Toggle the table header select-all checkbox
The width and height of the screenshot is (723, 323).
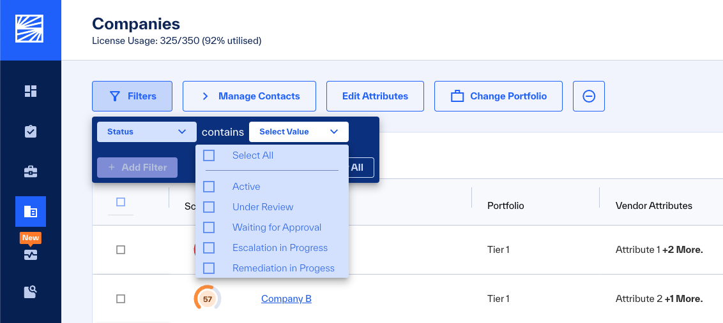pos(121,202)
